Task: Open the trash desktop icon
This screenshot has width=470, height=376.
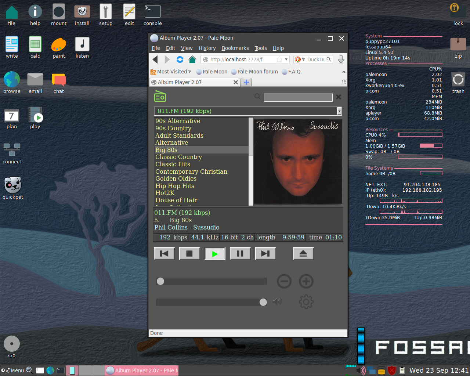Action: click(x=458, y=83)
